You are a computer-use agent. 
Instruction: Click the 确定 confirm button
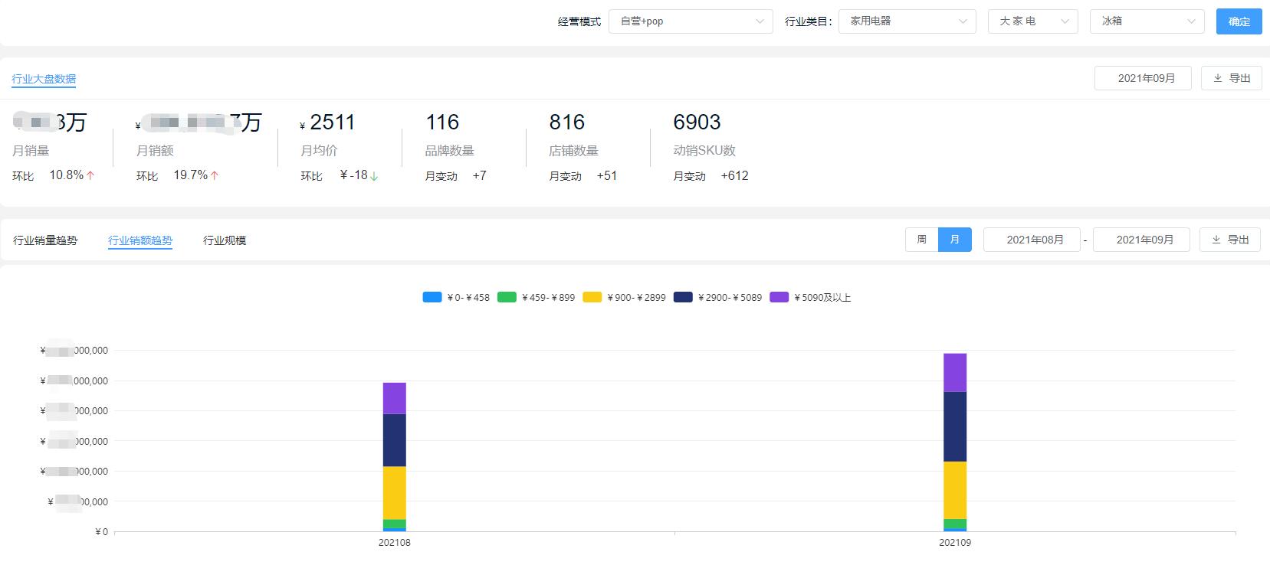(x=1239, y=21)
